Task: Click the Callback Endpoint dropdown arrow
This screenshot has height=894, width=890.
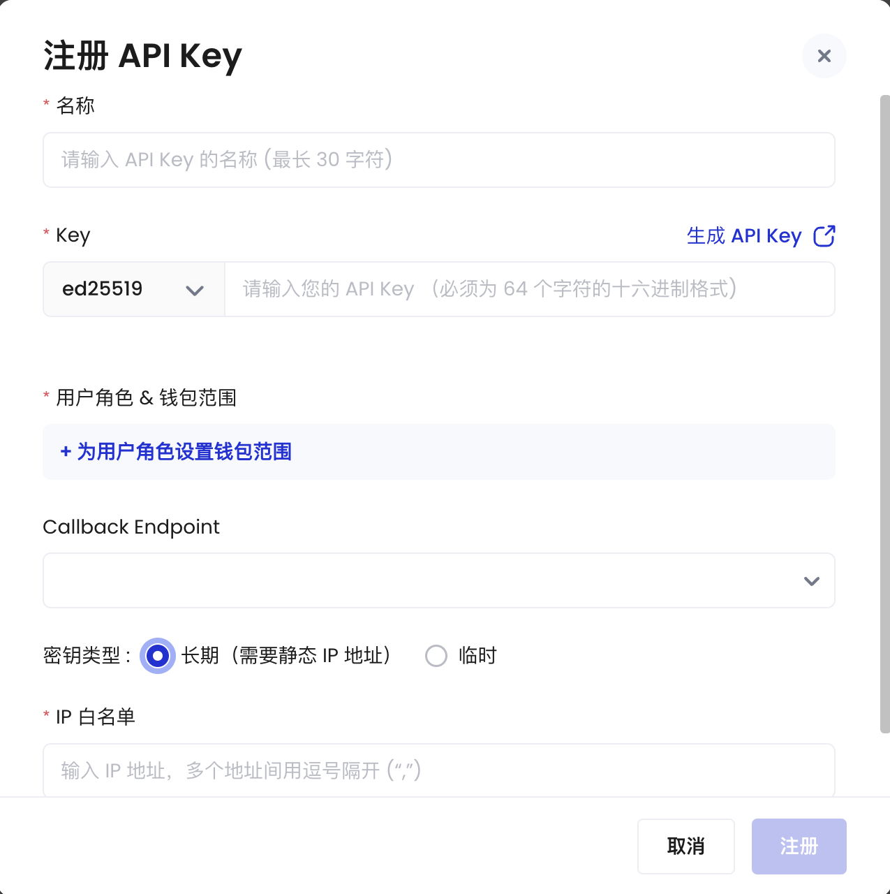Action: [811, 580]
